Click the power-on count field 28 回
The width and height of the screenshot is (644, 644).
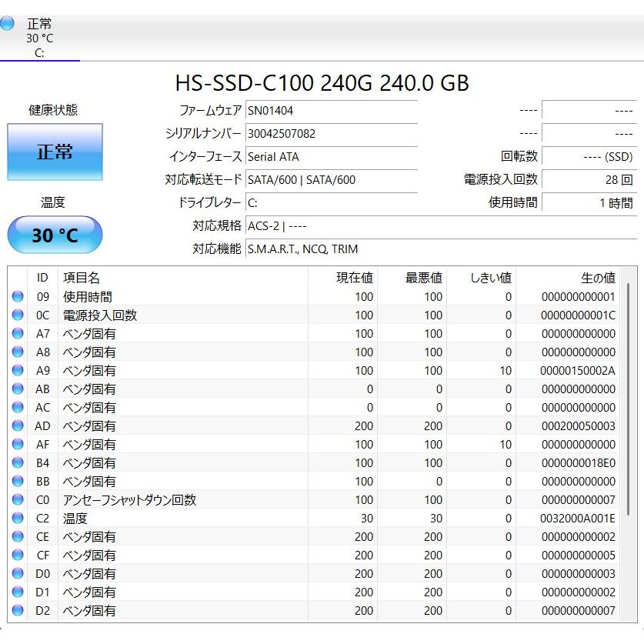(589, 180)
